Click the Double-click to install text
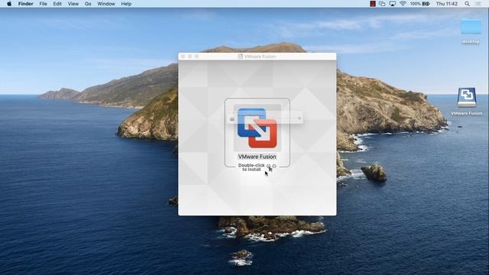The height and width of the screenshot is (275, 489). click(251, 167)
